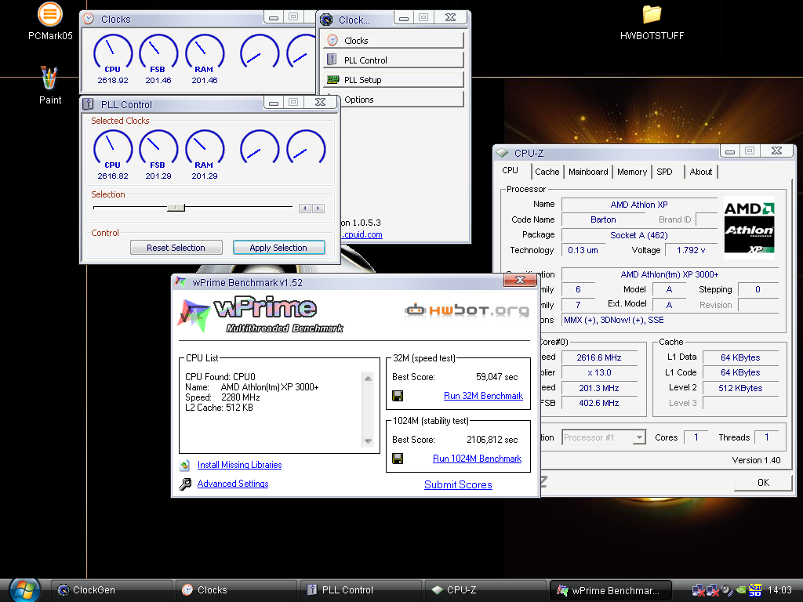Click CPU List scrollbar down arrow

[368, 441]
